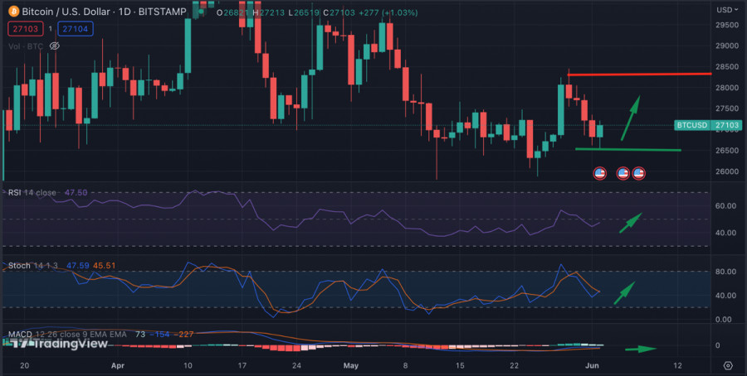This screenshot has height=376, width=747.
Task: Open chart settings gear icon
Action: [727, 365]
